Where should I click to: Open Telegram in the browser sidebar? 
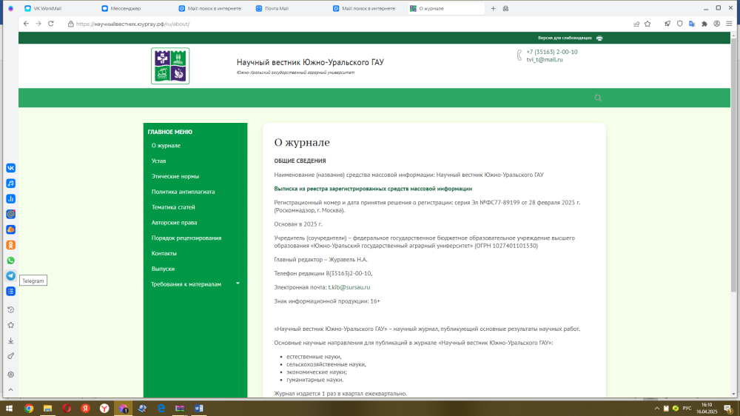pyautogui.click(x=11, y=275)
